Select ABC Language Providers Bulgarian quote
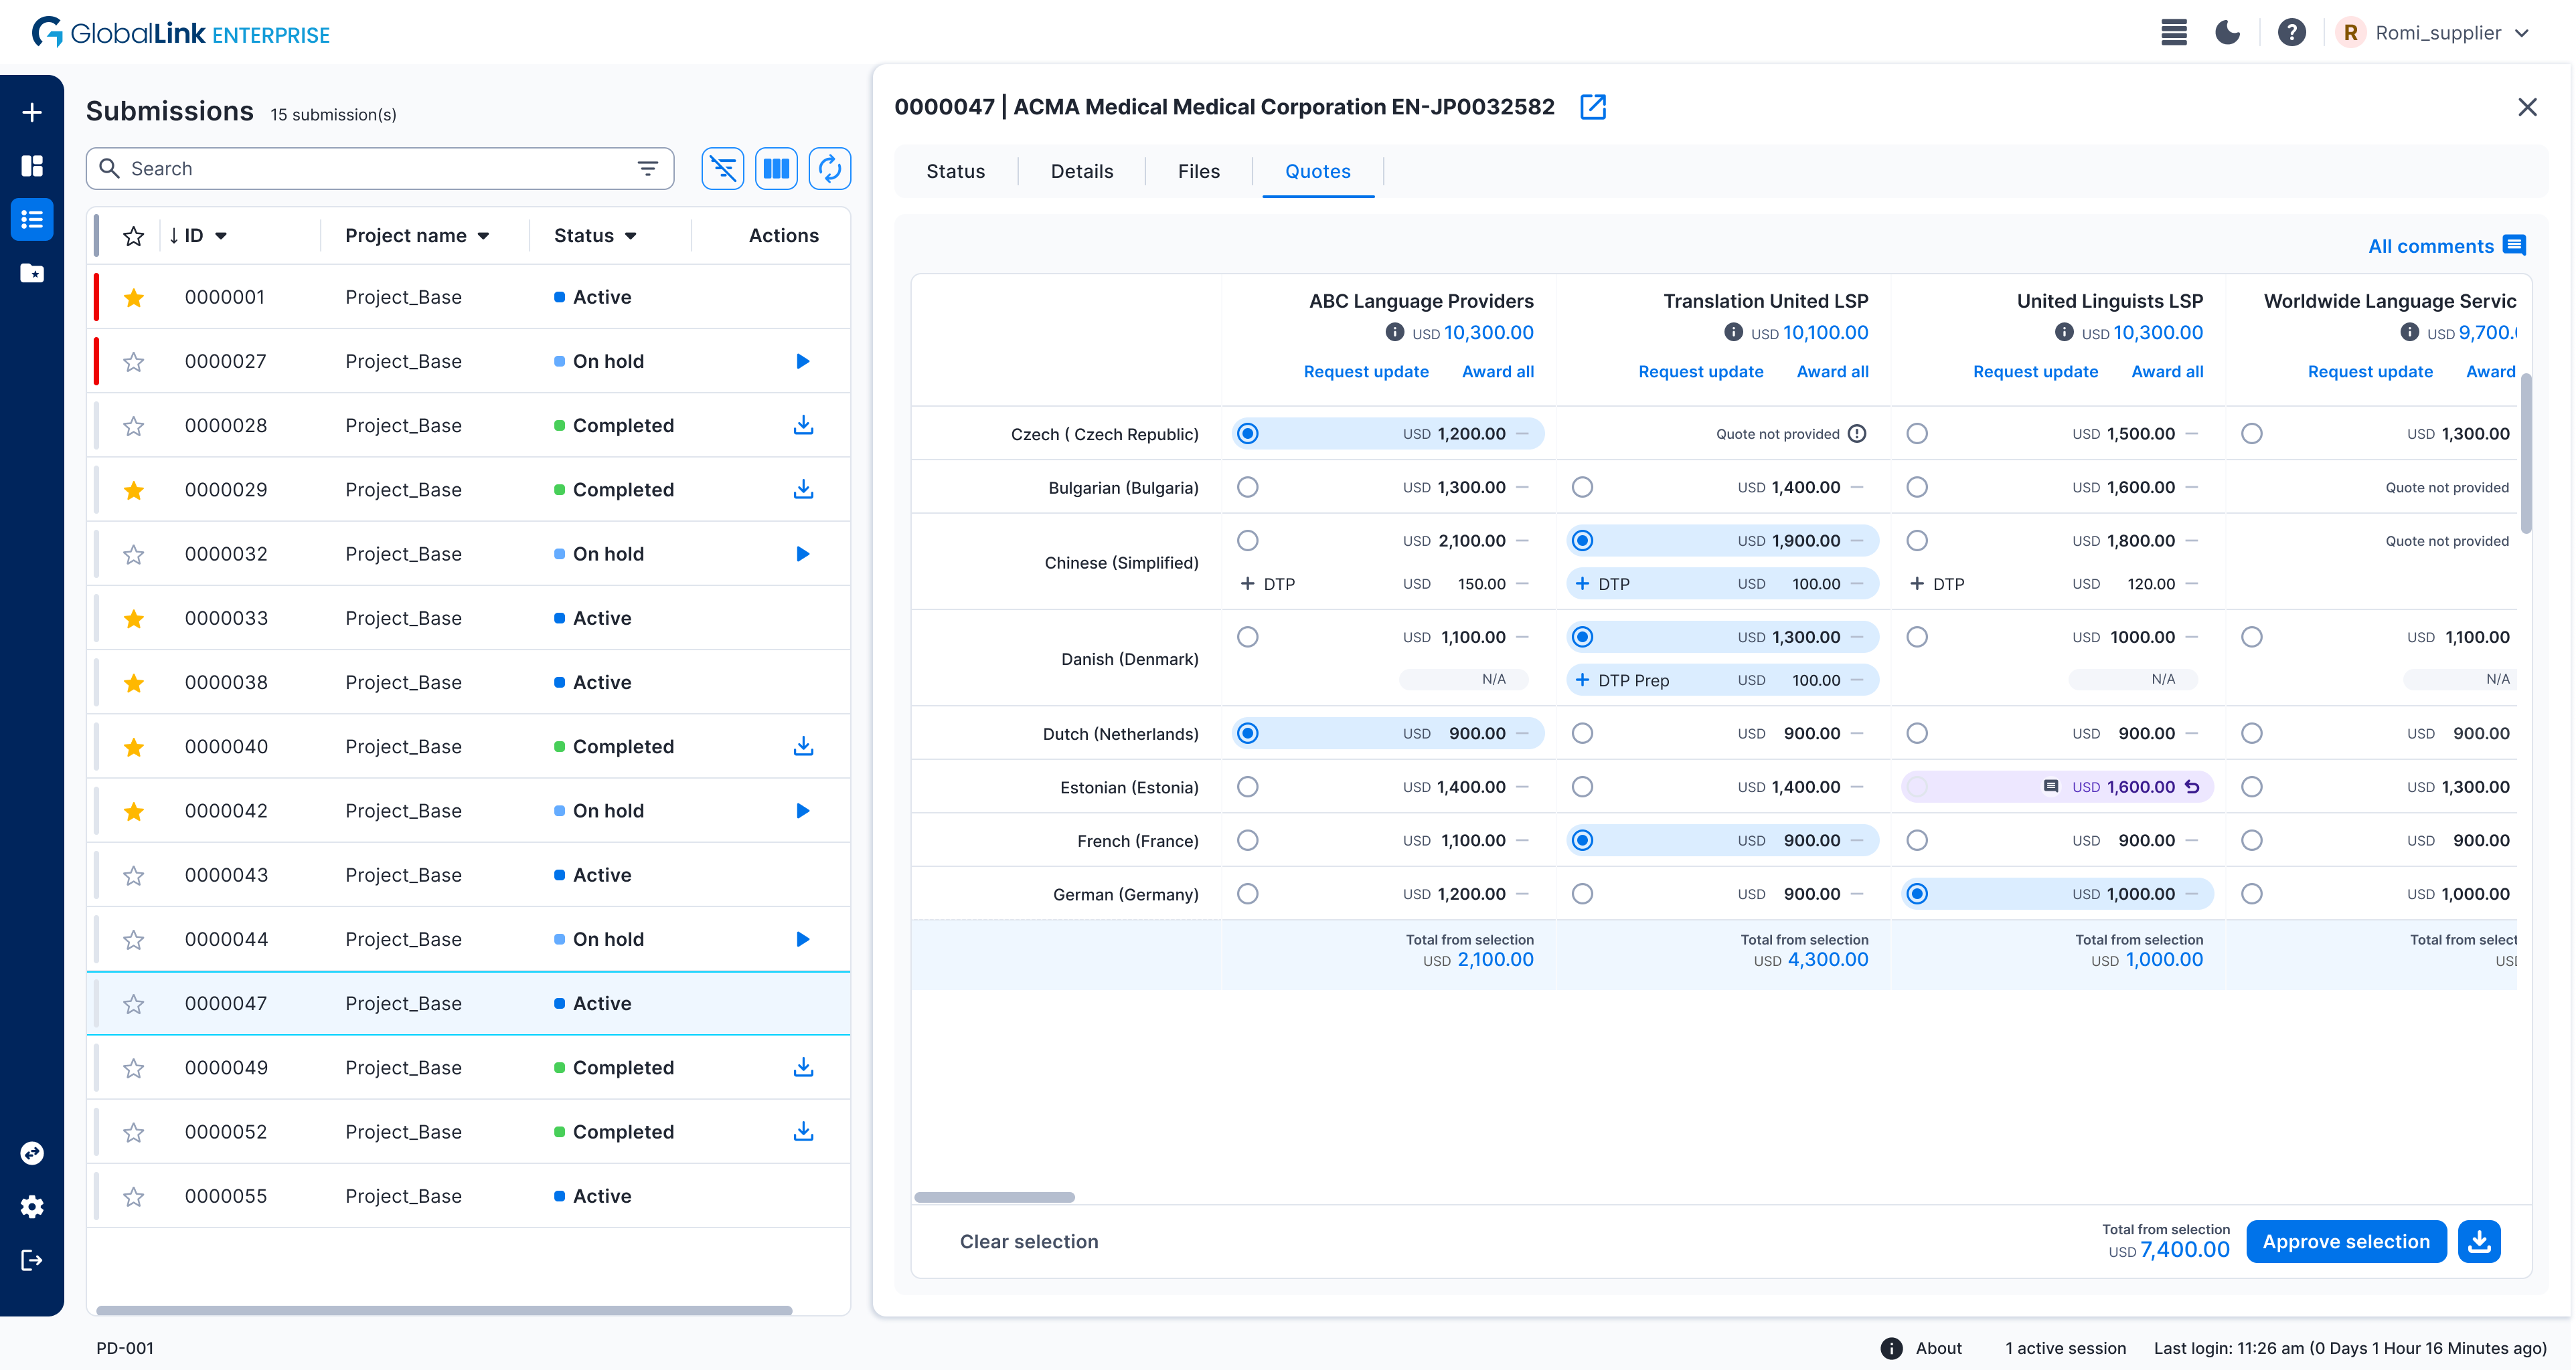 pos(1247,488)
